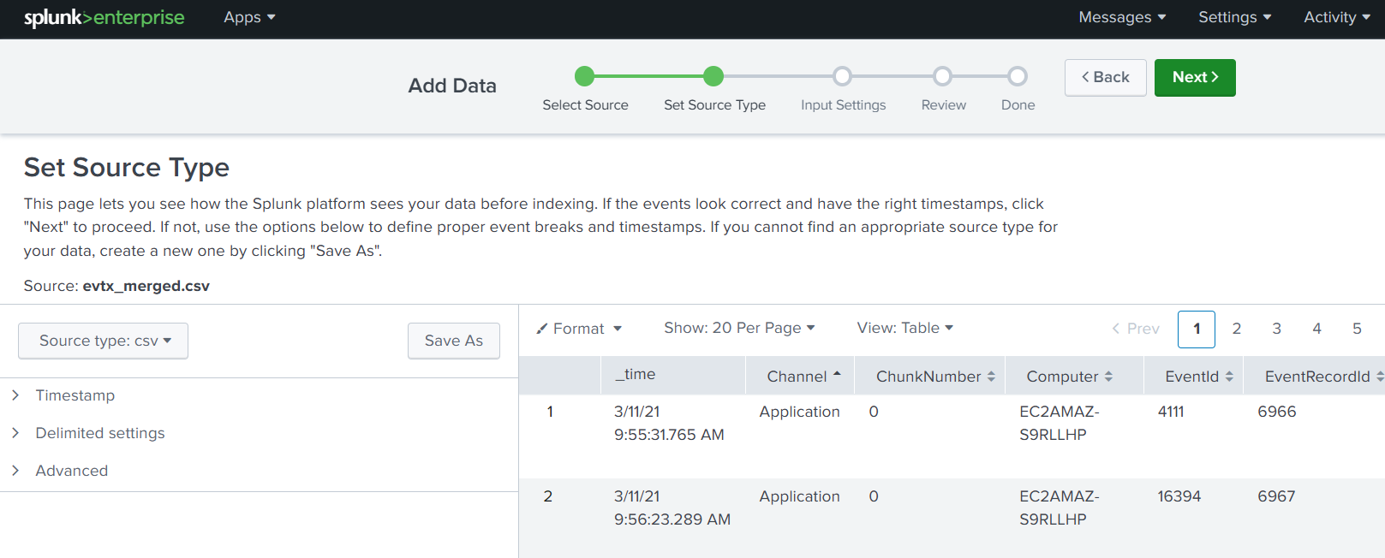The height and width of the screenshot is (558, 1385).
Task: Click Computer cell in row 1
Action: 1060,423
